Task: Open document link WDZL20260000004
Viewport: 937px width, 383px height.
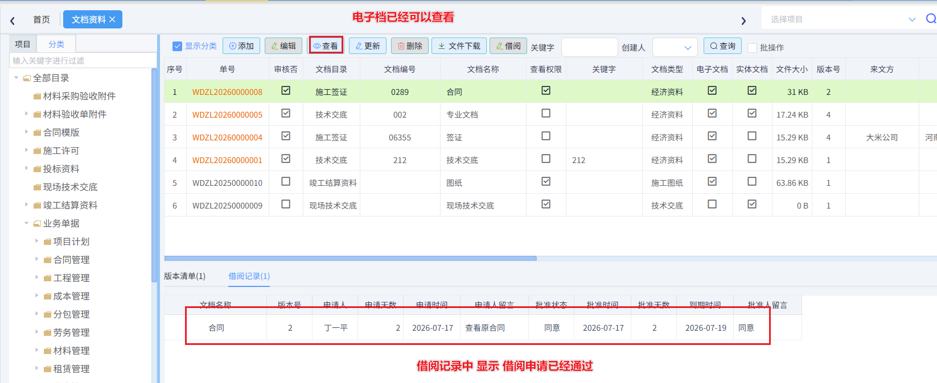Action: pos(227,138)
